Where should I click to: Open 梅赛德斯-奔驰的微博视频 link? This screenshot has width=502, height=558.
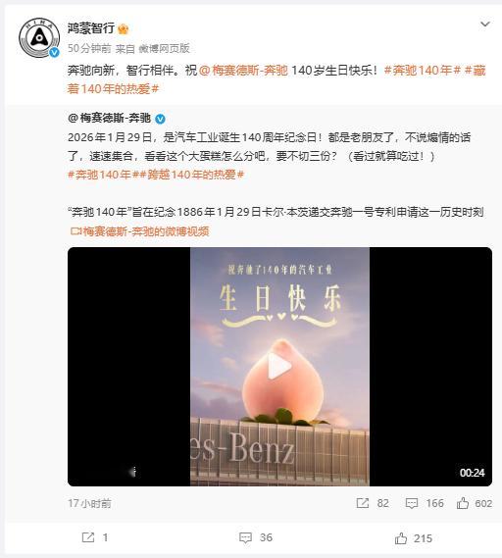(140, 231)
